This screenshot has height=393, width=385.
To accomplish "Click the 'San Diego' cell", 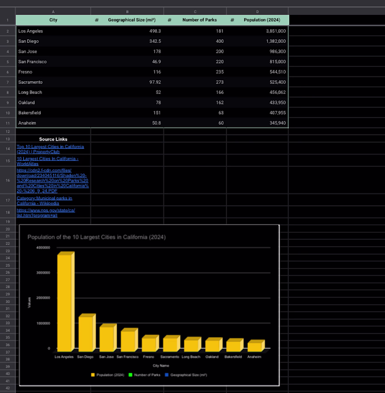I will (x=53, y=41).
